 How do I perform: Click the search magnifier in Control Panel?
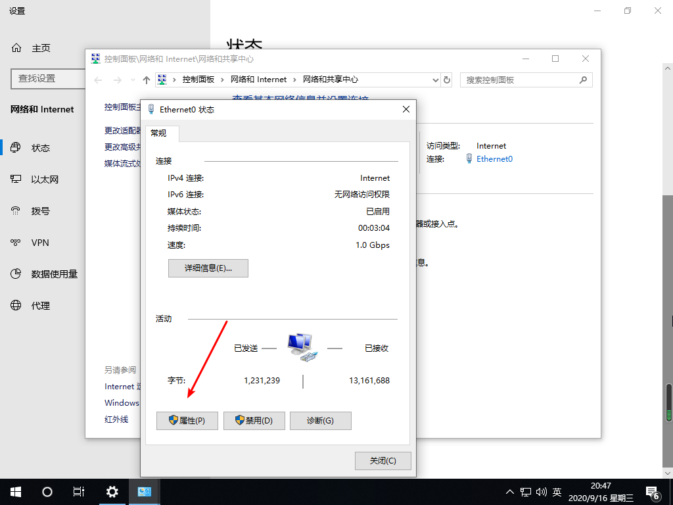pyautogui.click(x=583, y=80)
